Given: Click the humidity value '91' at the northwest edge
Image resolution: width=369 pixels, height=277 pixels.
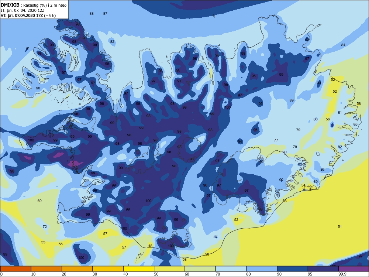Looking at the screenshot, I should point(28,48).
